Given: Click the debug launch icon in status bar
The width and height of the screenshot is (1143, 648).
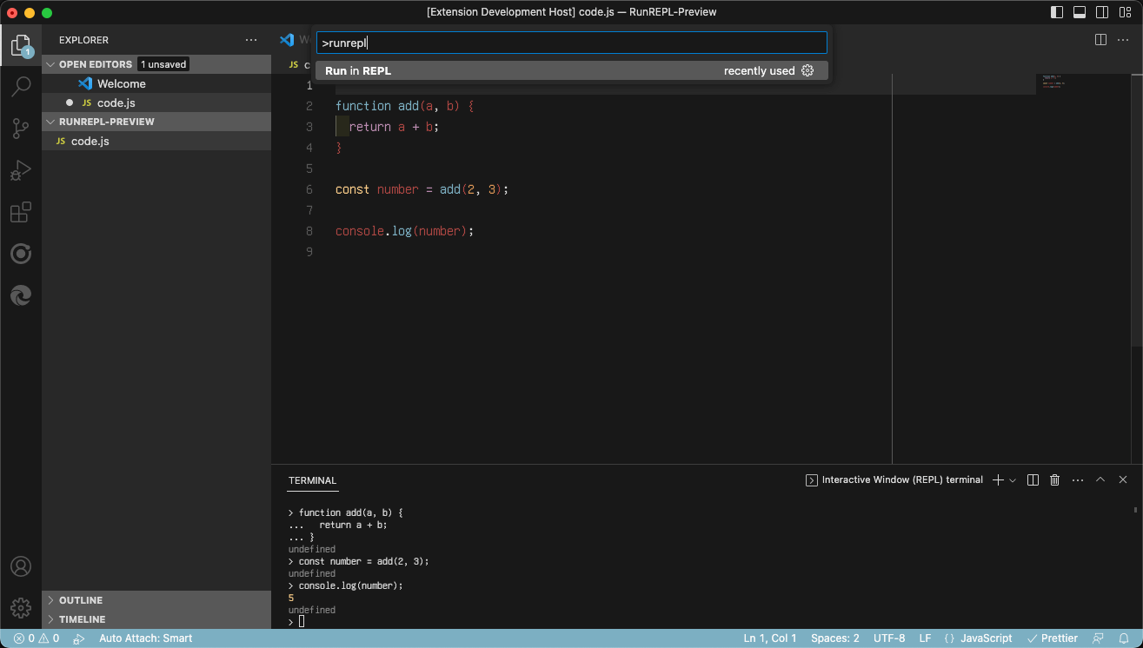Looking at the screenshot, I should (x=79, y=638).
